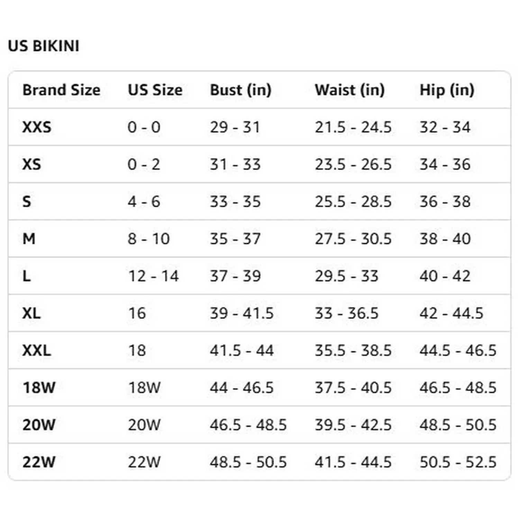Click hip measurement 36 - 38

pyautogui.click(x=445, y=202)
